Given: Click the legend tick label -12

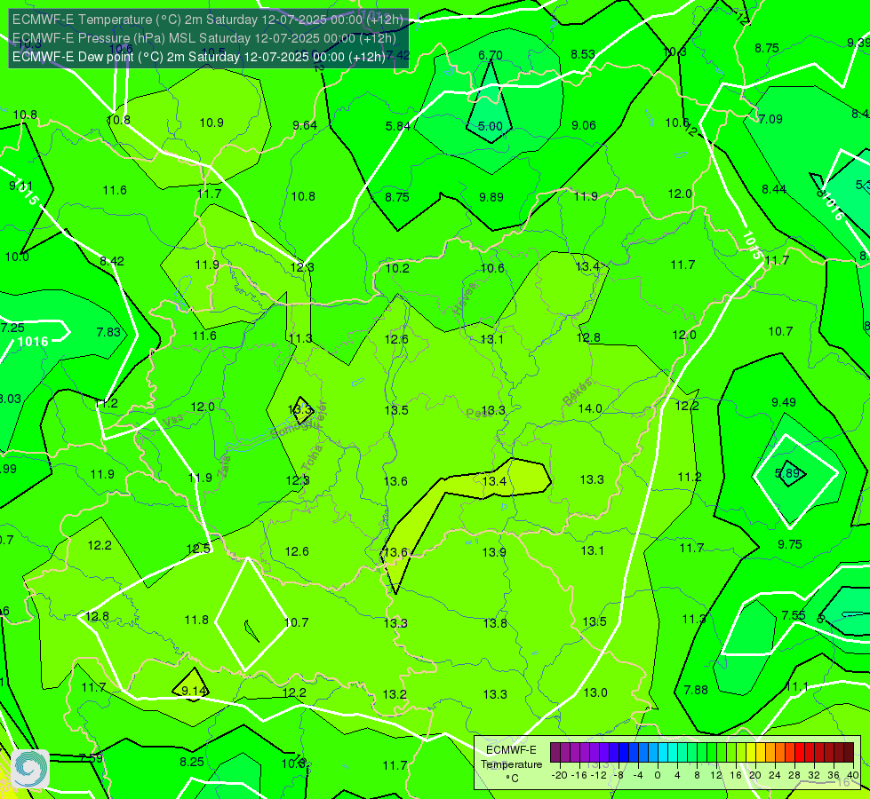Looking at the screenshot, I should [598, 775].
